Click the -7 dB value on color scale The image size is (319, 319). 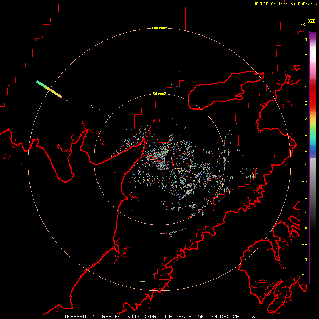(x=304, y=260)
